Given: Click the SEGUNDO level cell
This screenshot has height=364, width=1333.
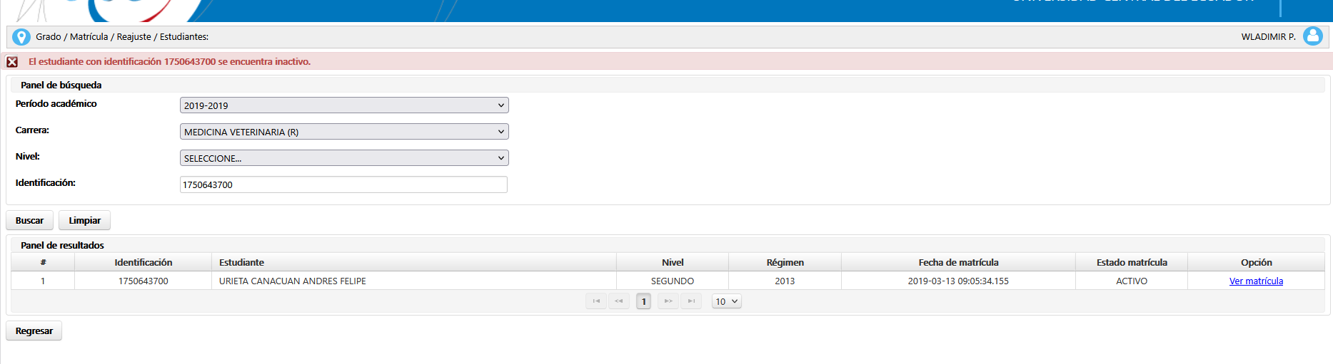Looking at the screenshot, I should (673, 281).
